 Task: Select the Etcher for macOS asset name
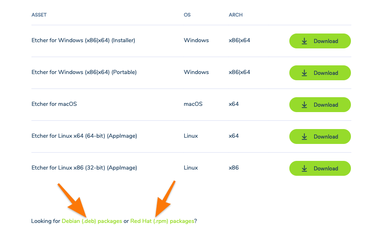(54, 104)
